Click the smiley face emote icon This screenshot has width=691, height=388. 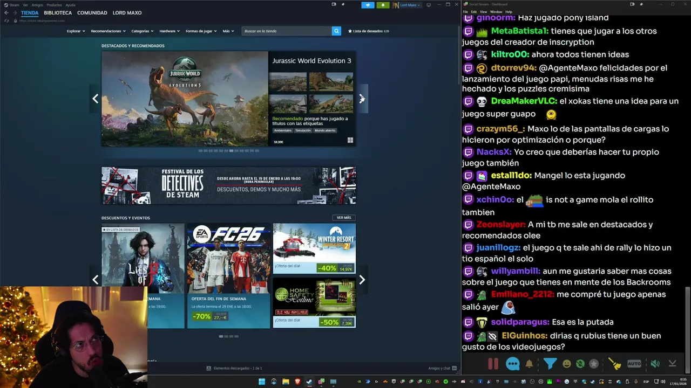click(566, 364)
